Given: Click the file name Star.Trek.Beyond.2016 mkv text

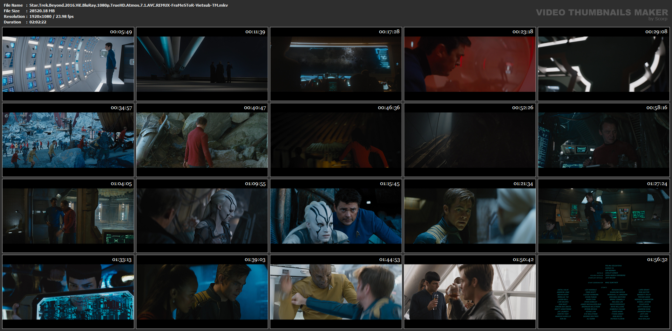Looking at the screenshot, I should pos(129,5).
